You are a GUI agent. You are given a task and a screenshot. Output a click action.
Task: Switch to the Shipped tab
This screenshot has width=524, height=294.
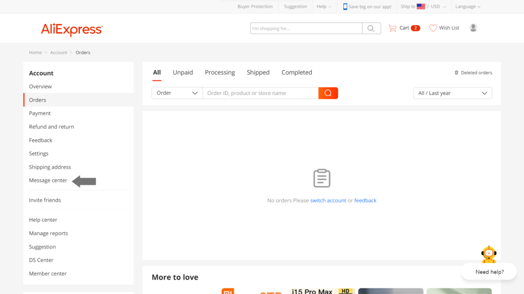[x=258, y=72]
